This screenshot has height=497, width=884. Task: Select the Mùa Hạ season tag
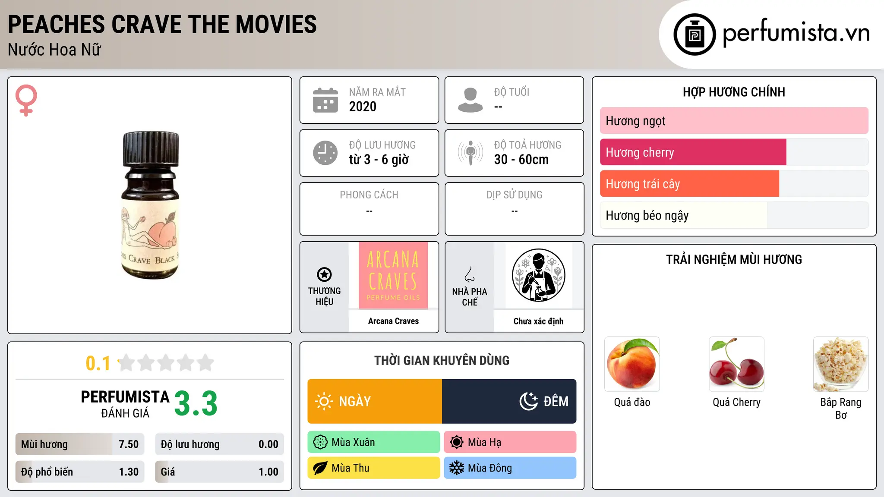pyautogui.click(x=510, y=442)
